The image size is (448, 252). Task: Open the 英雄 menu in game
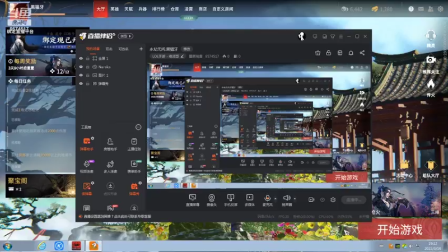point(115,9)
